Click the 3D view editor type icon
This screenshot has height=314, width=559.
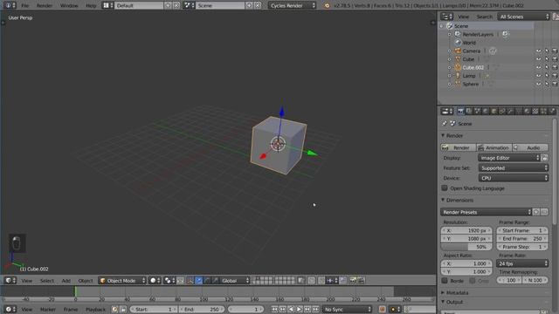pyautogui.click(x=10, y=281)
